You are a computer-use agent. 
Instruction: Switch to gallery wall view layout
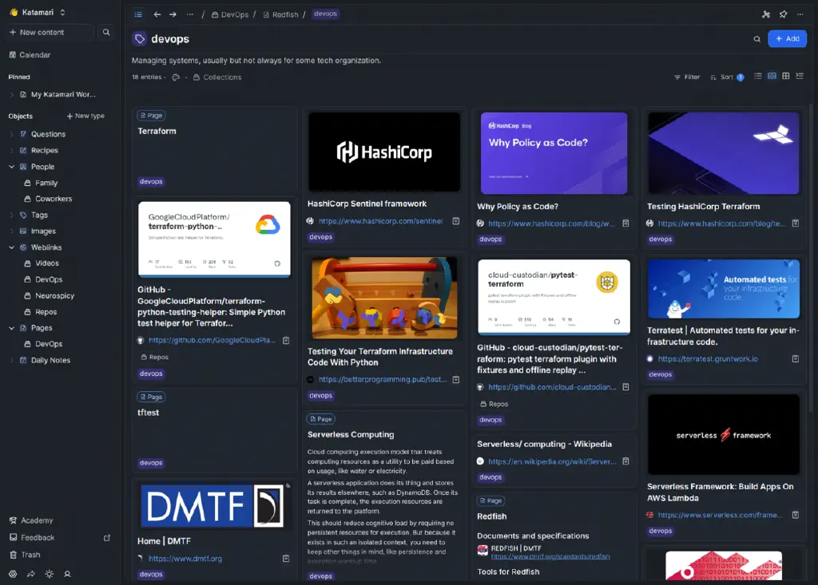(772, 76)
